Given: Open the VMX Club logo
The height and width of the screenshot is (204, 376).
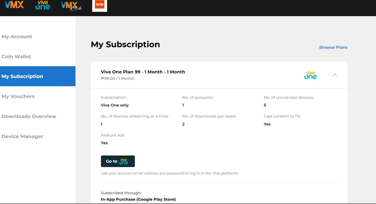Looking at the screenshot, I should [71, 6].
